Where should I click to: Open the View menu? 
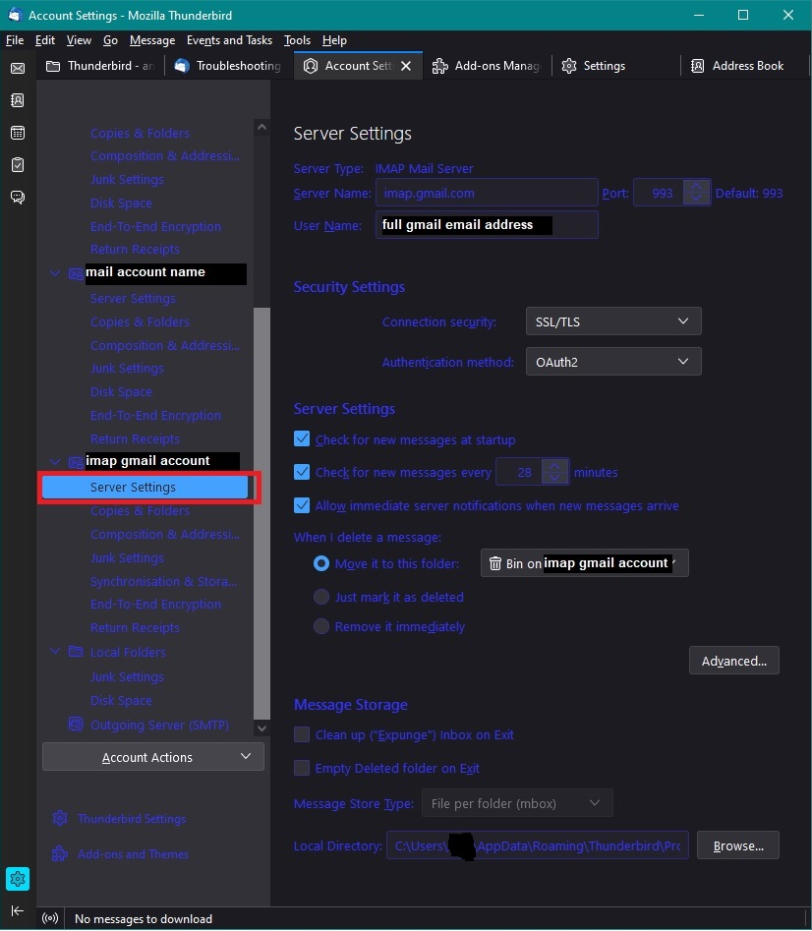pos(79,39)
